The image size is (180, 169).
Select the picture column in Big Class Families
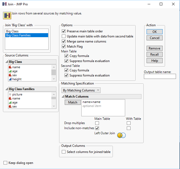coord(17,94)
